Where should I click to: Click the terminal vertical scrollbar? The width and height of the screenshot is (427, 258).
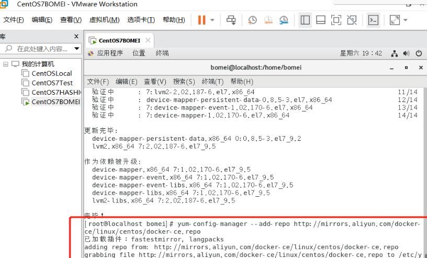pos(425,173)
